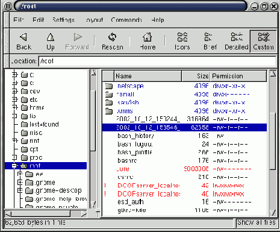The image size is (280, 232).
Task: Select the .bash_logout file
Action: coord(184,144)
